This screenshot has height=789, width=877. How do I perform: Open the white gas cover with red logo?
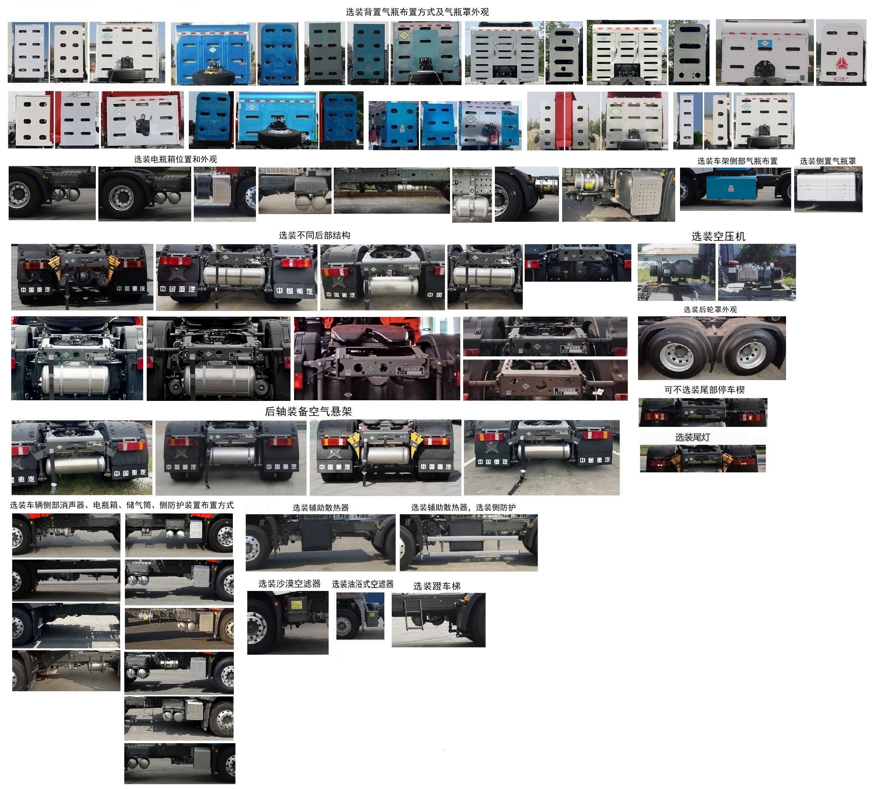click(840, 53)
